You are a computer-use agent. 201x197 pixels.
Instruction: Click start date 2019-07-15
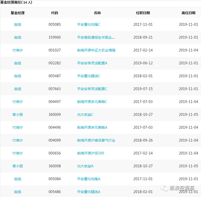pyautogui.click(x=143, y=89)
